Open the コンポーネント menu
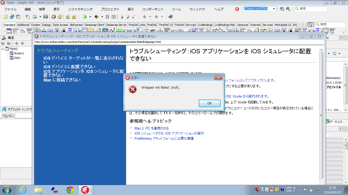The height and width of the screenshot is (195, 348). [153, 9]
